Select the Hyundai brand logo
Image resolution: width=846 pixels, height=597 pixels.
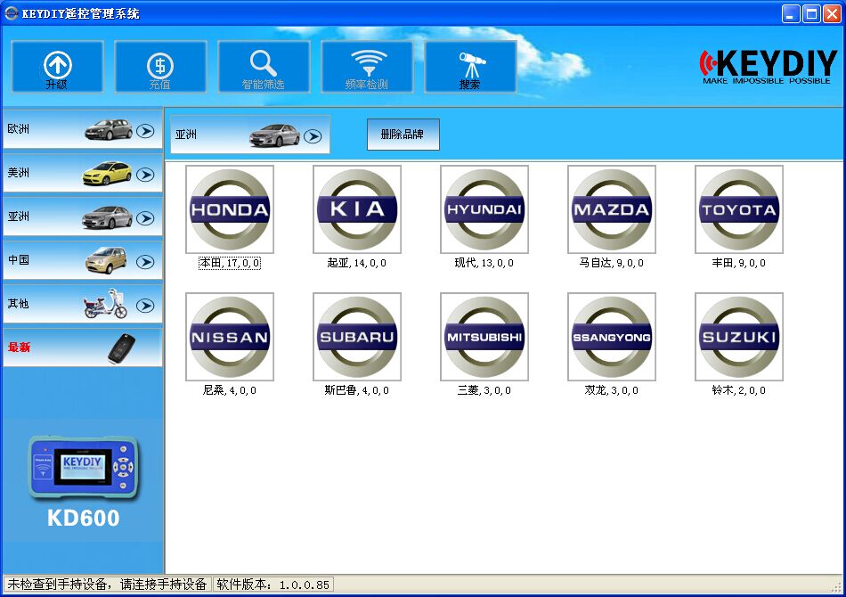point(484,209)
